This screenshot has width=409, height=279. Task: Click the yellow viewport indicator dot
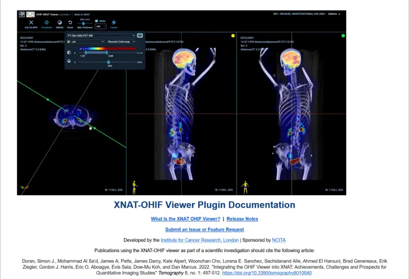[233, 36]
